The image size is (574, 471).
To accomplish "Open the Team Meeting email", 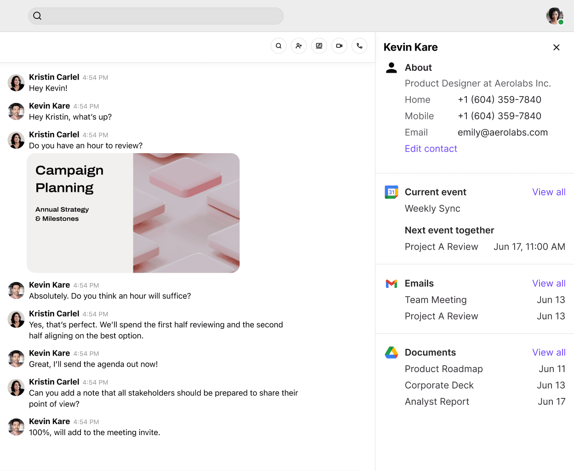I will (436, 299).
